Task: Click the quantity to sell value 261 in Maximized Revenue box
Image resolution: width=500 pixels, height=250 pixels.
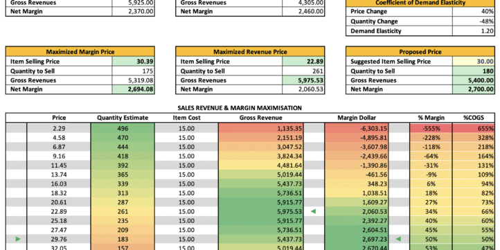Action: click(x=303, y=71)
